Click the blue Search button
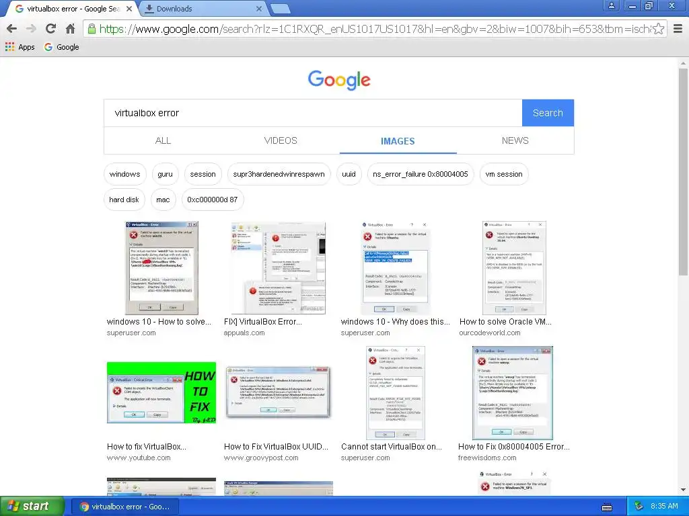 pyautogui.click(x=548, y=113)
